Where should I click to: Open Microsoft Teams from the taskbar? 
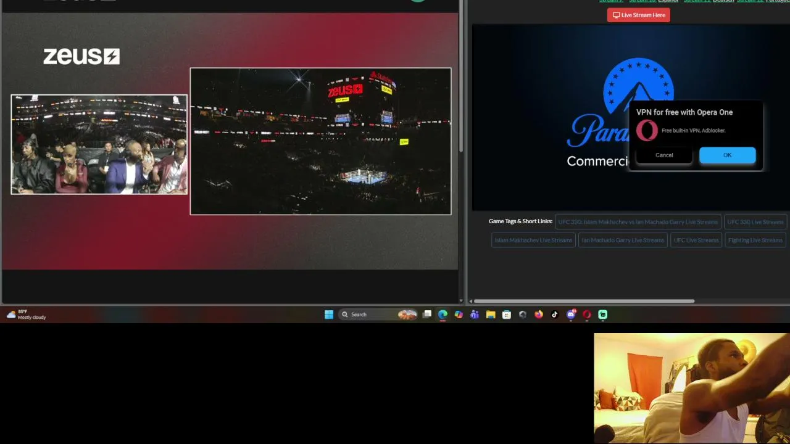coord(475,314)
